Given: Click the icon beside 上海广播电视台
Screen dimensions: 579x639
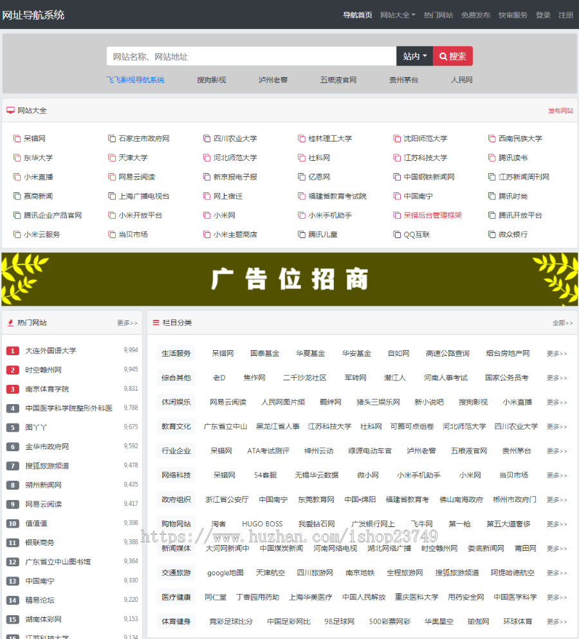Looking at the screenshot, I should (112, 196).
